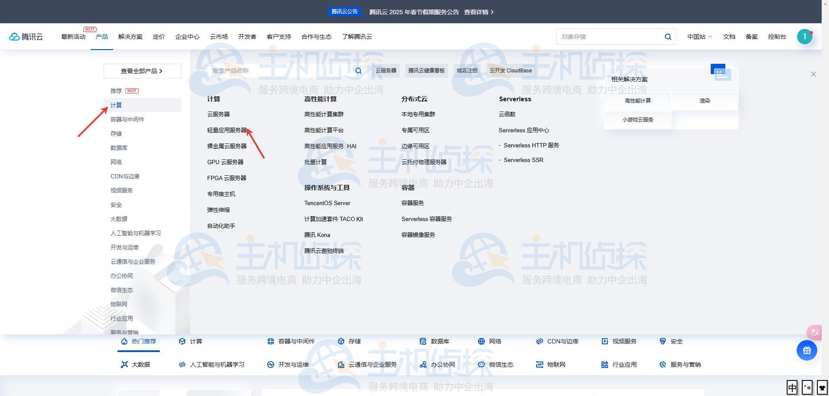Image resolution: width=829 pixels, height=396 pixels.
Task: Open the 解决方案 menu
Action: tap(130, 37)
